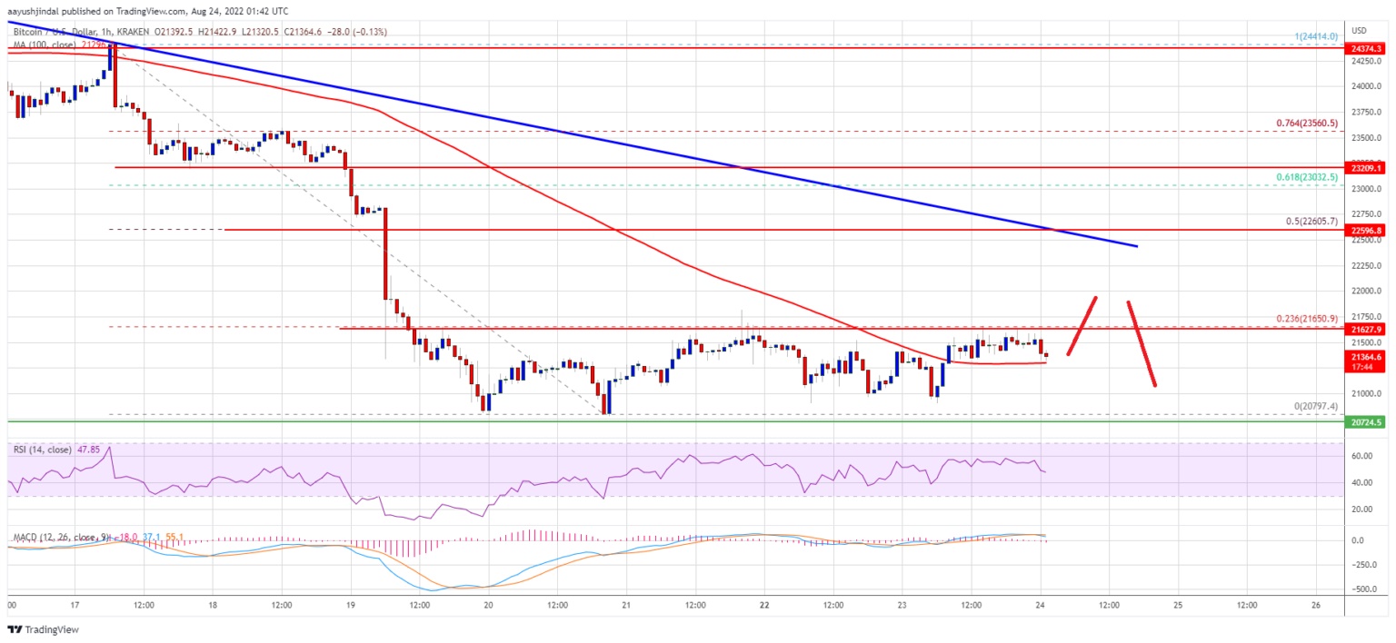Click the current price label 21364.6
Image resolution: width=1396 pixels, height=643 pixels.
1367,357
